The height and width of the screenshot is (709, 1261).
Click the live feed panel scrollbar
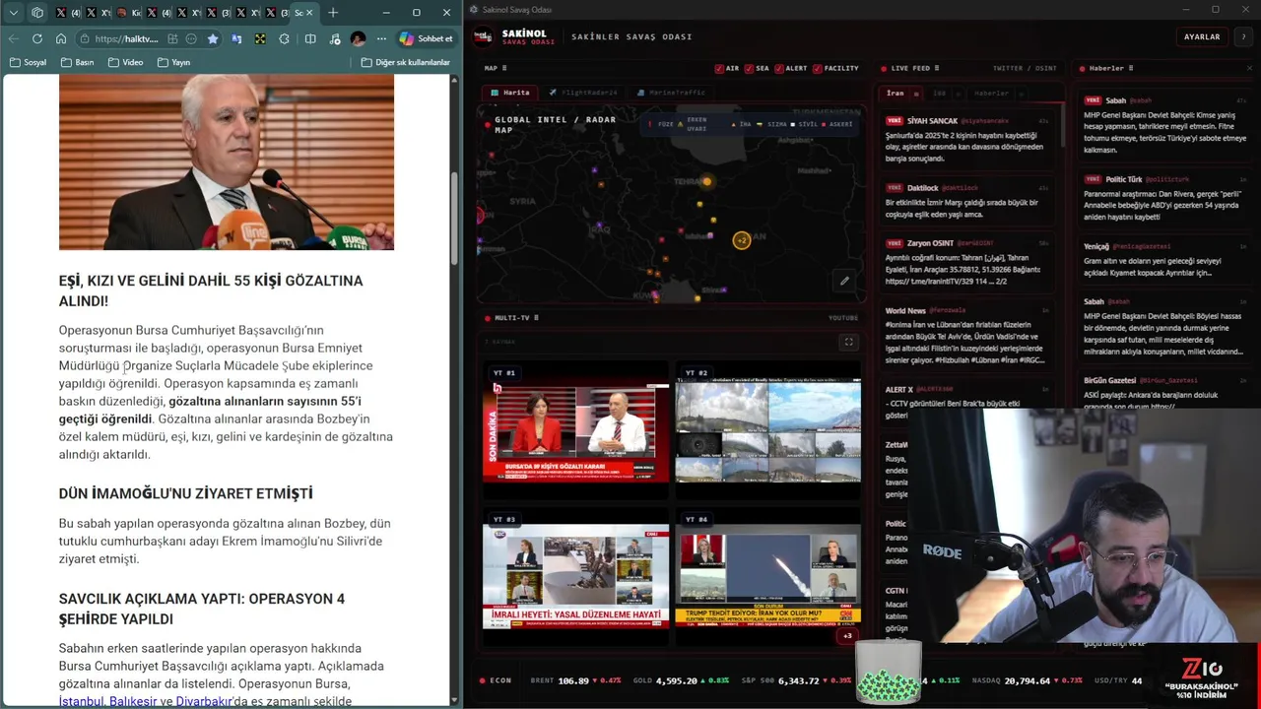[x=1063, y=128]
